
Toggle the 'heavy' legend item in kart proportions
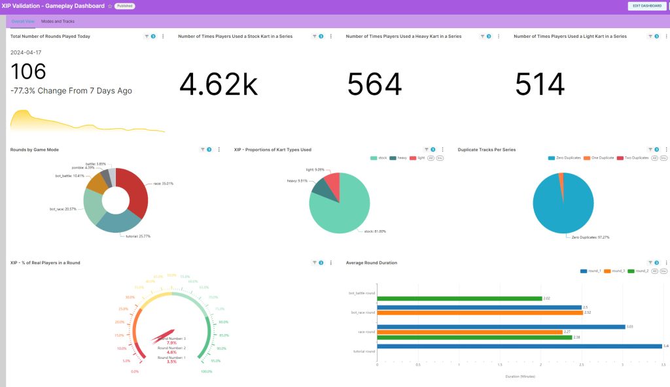click(x=398, y=158)
